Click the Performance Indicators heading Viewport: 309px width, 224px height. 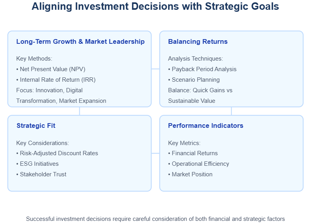coord(205,125)
